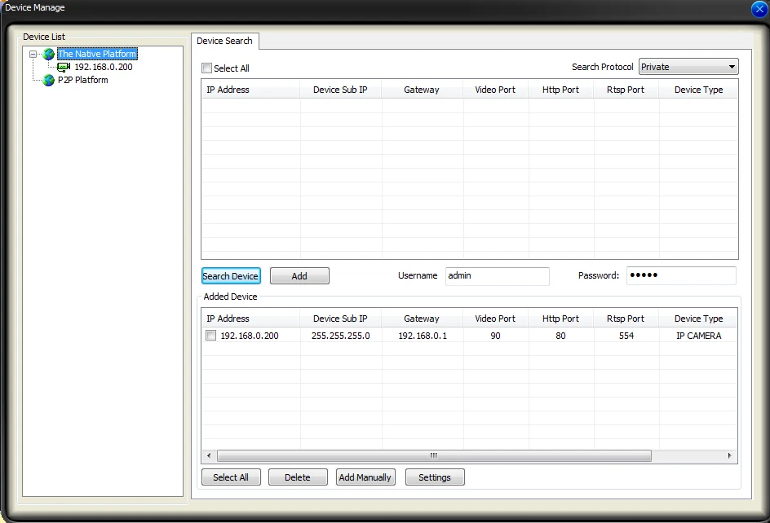Screen dimensions: 770x523
Task: Click Rtsp Port header in Added Device table
Action: (626, 319)
